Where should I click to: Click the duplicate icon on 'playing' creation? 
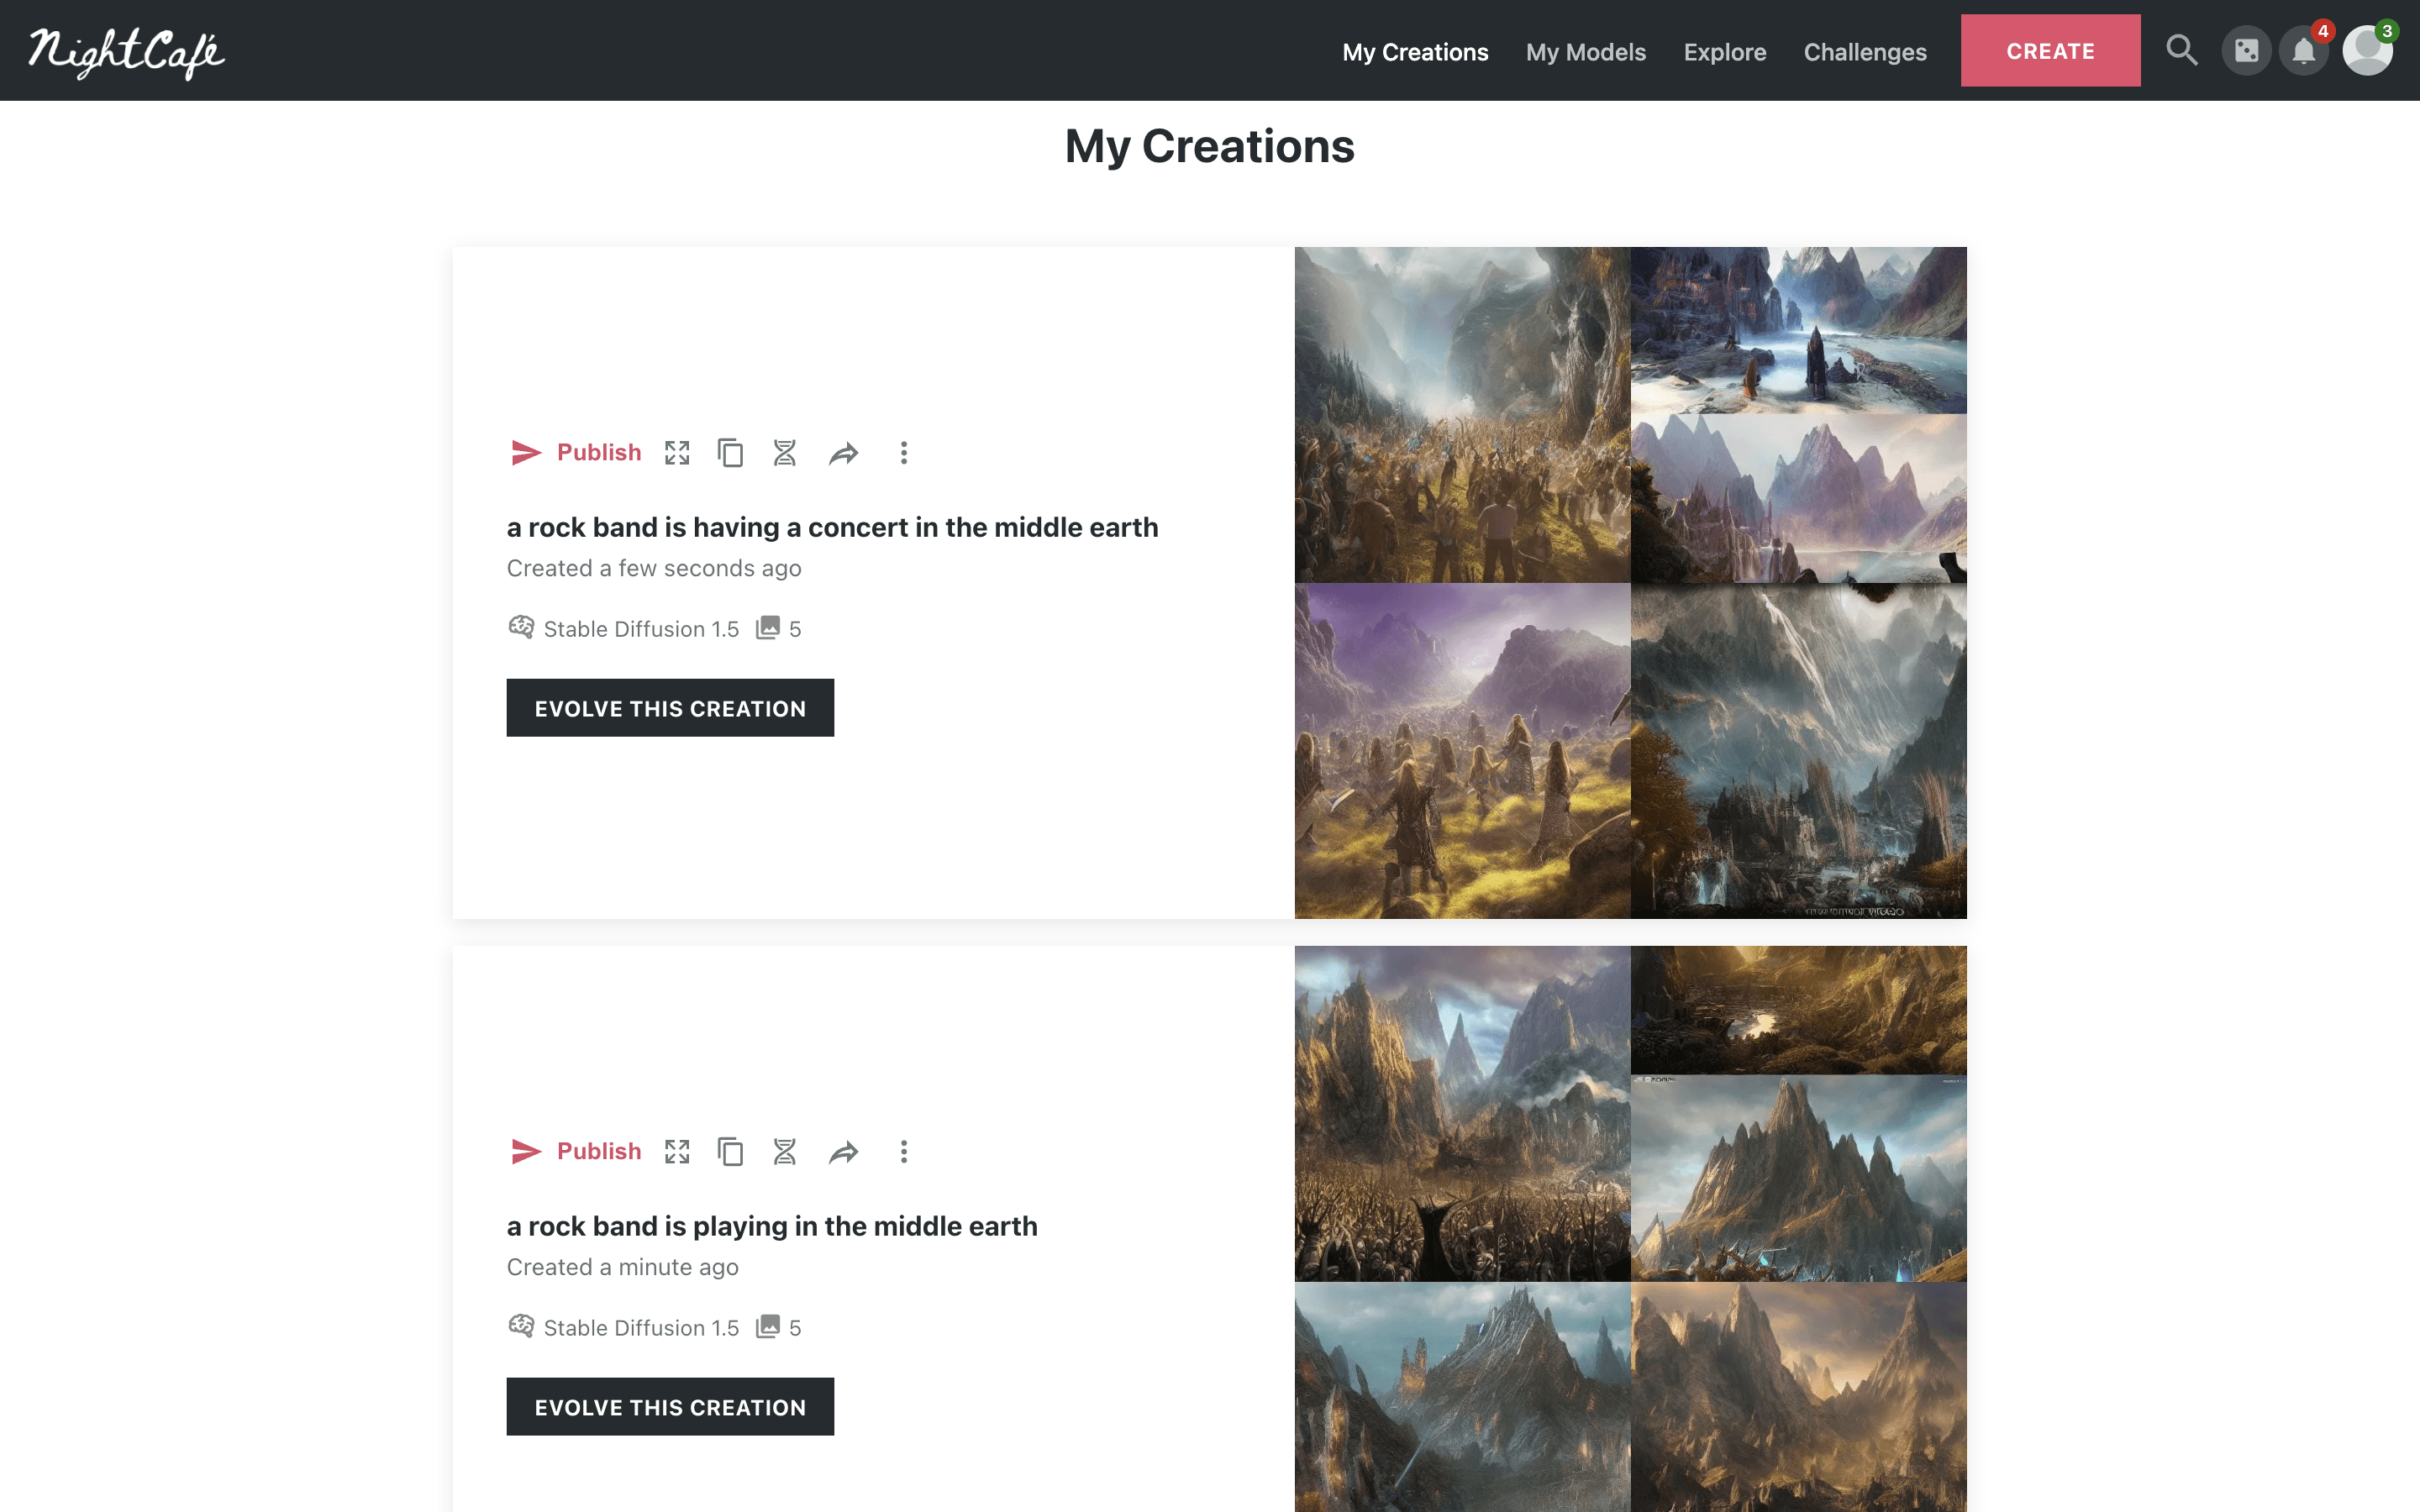[730, 1152]
